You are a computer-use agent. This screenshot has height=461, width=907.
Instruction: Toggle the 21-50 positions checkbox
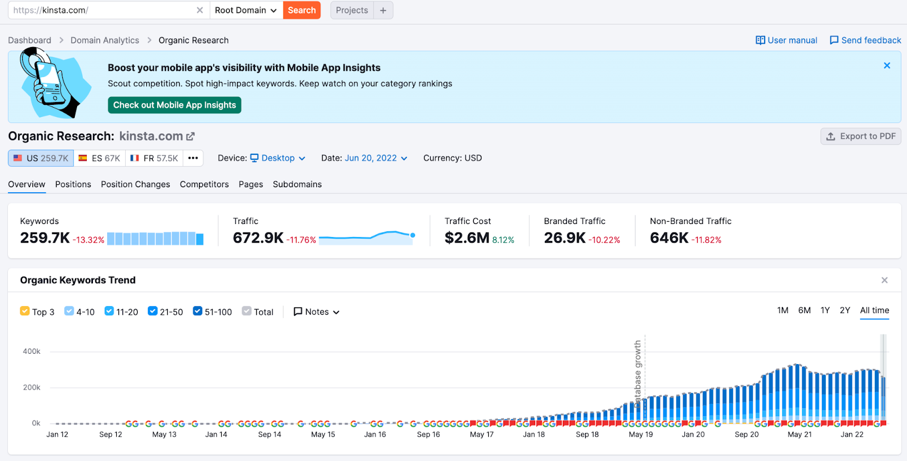click(x=152, y=311)
